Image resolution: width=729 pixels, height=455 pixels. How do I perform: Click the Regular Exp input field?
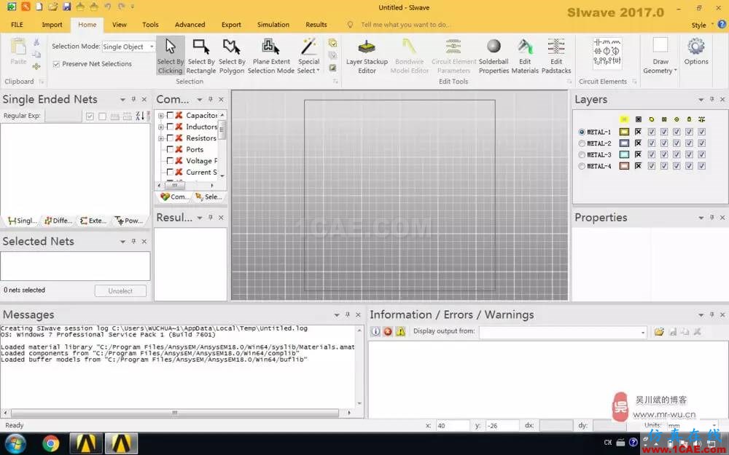tap(63, 116)
